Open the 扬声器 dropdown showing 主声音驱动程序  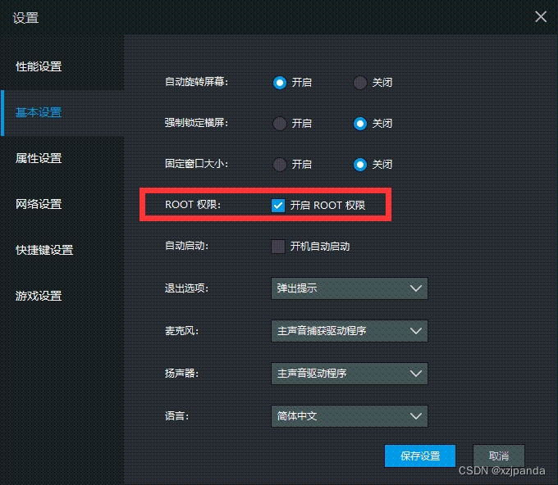pyautogui.click(x=349, y=373)
